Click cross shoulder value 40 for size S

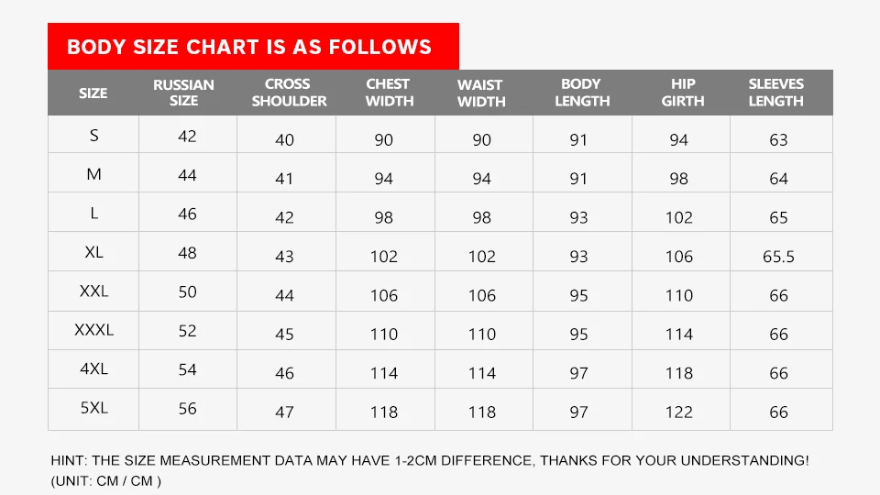tap(284, 140)
